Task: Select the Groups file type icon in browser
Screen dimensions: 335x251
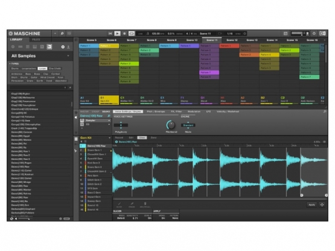Action: 21,47
